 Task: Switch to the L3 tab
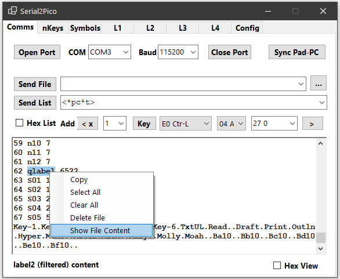[183, 28]
